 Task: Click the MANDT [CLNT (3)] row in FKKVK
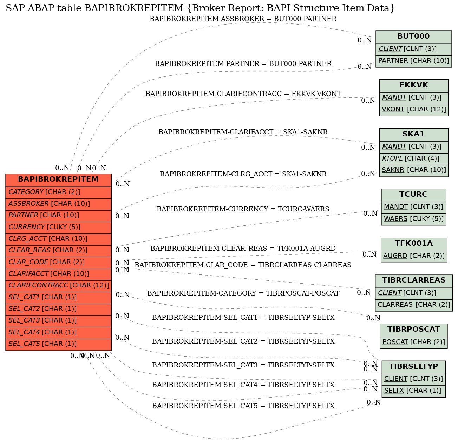coord(414,98)
